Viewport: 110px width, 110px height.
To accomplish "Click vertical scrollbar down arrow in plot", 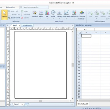I will click(x=73, y=98).
